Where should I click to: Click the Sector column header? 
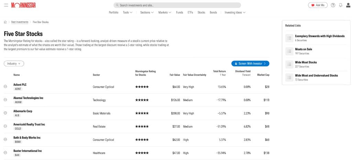tap(96, 75)
